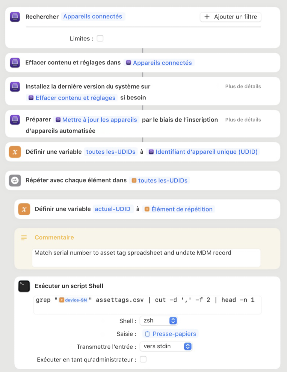Enable the Limites checkbox

click(x=100, y=38)
